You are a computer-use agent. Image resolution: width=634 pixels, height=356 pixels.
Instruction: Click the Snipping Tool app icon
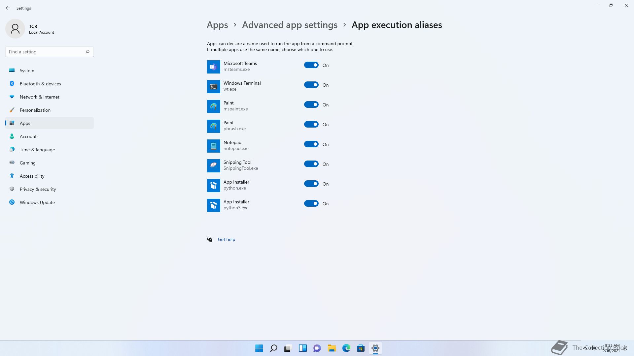(213, 166)
